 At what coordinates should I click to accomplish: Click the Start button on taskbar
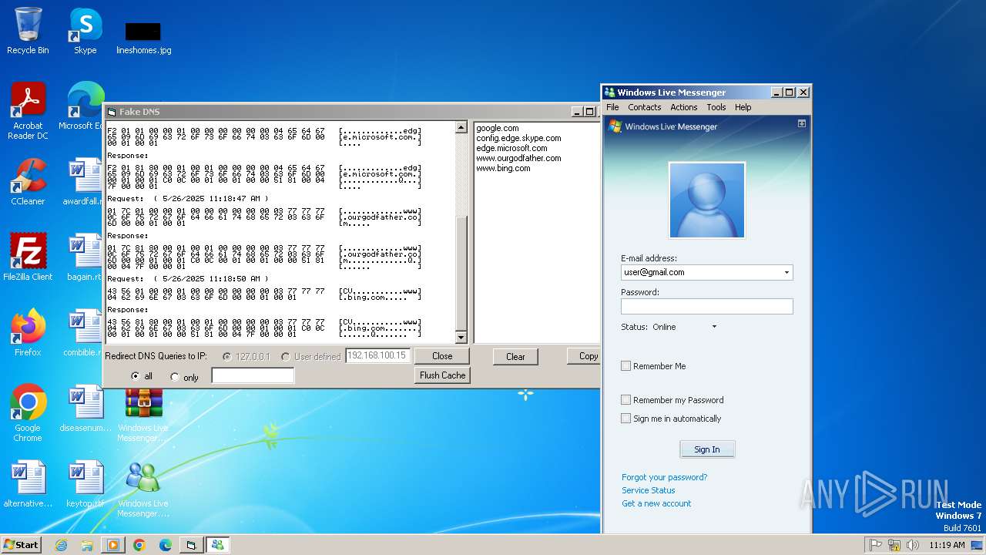pyautogui.click(x=21, y=544)
